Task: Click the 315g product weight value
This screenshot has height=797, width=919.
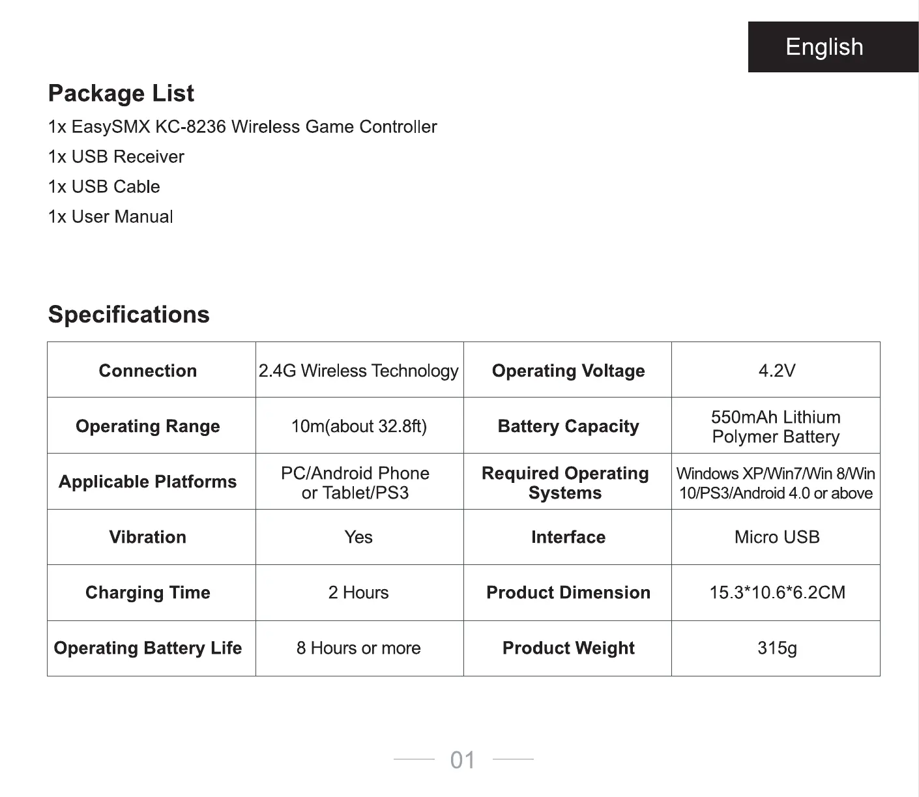Action: (777, 648)
